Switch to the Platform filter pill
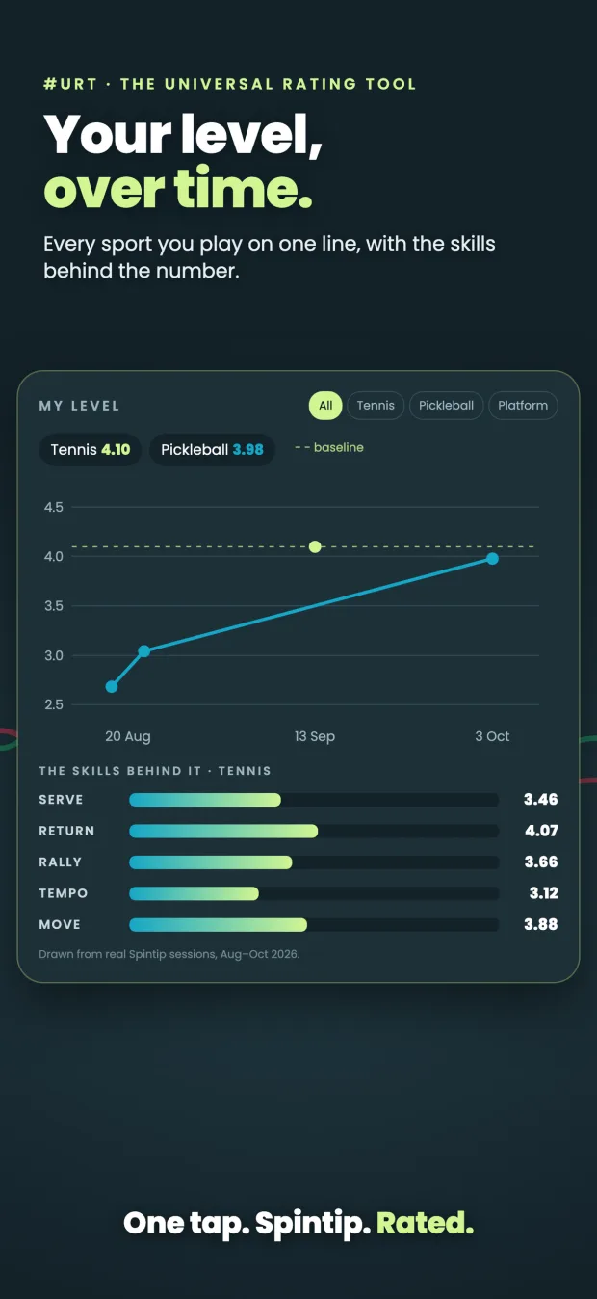This screenshot has height=1299, width=597. 523,406
